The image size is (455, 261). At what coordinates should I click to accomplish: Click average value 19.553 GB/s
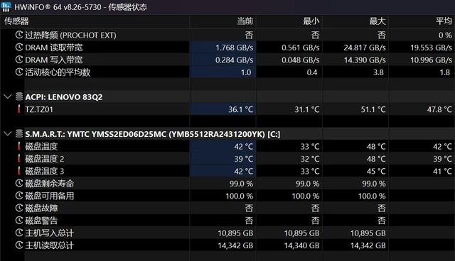[x=431, y=48]
